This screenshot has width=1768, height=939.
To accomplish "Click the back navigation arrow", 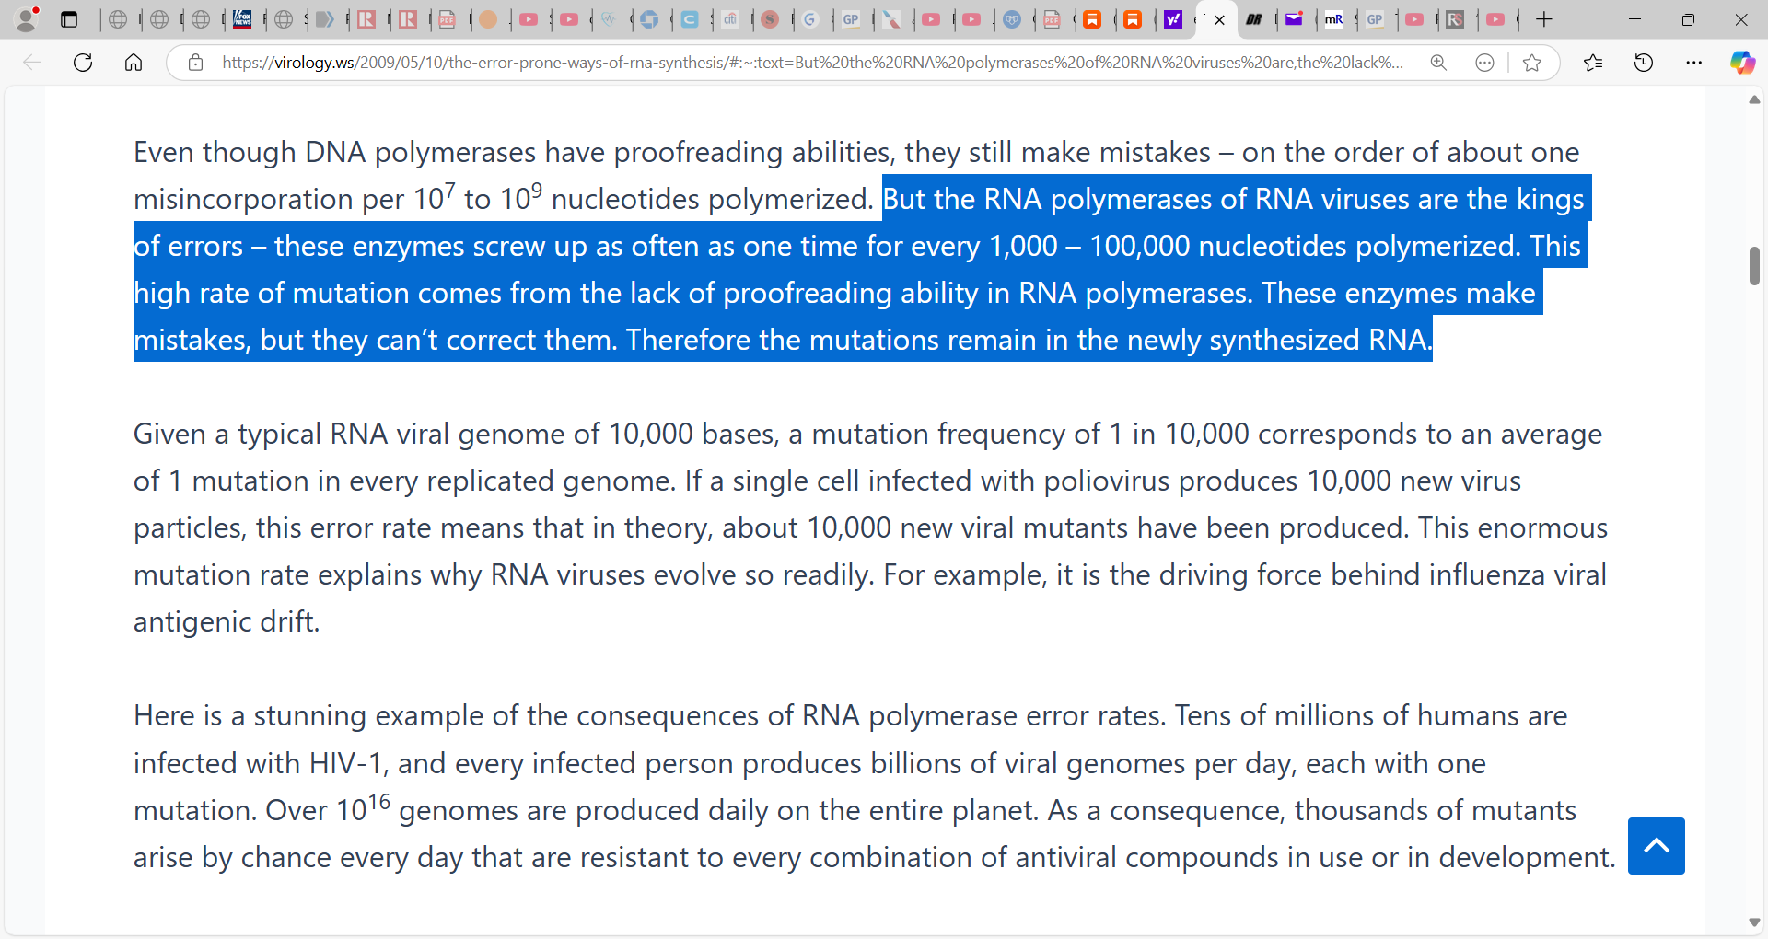I will pyautogui.click(x=32, y=63).
